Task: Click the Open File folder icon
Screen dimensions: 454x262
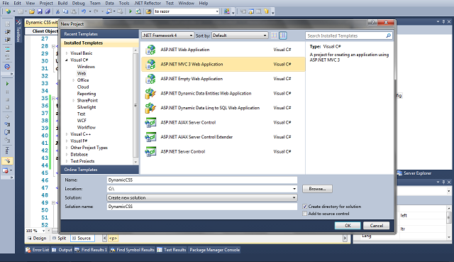Action: [32, 11]
